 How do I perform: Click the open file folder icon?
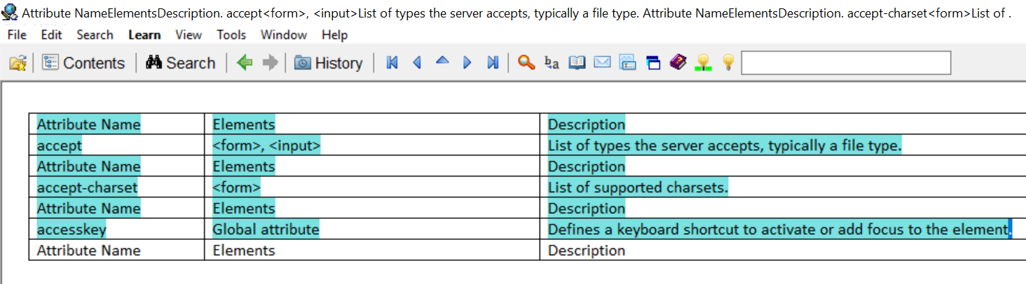coord(18,63)
